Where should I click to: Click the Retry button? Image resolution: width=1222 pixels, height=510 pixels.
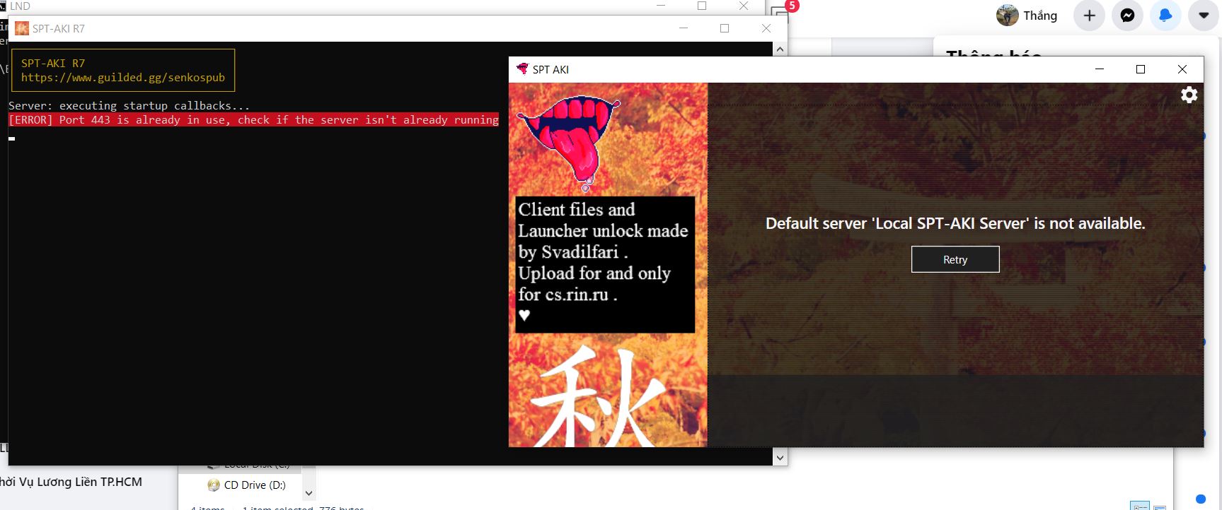(x=955, y=259)
